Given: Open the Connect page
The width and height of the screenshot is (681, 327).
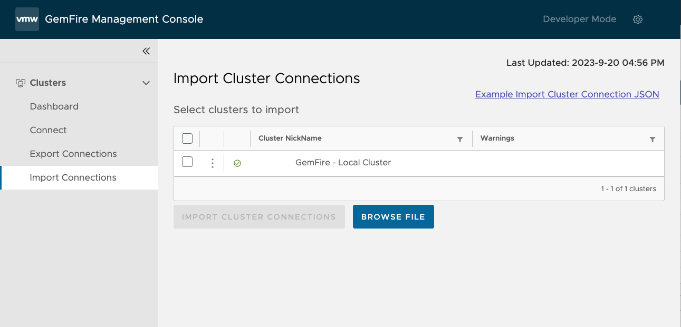Looking at the screenshot, I should coord(49,130).
